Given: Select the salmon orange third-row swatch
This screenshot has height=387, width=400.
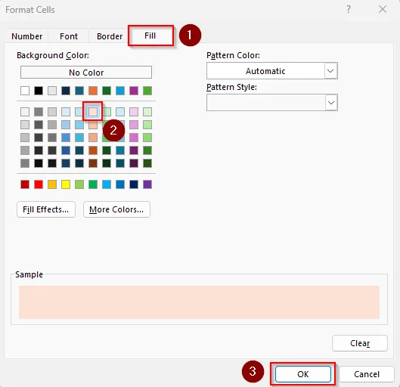Looking at the screenshot, I should click(x=93, y=138).
